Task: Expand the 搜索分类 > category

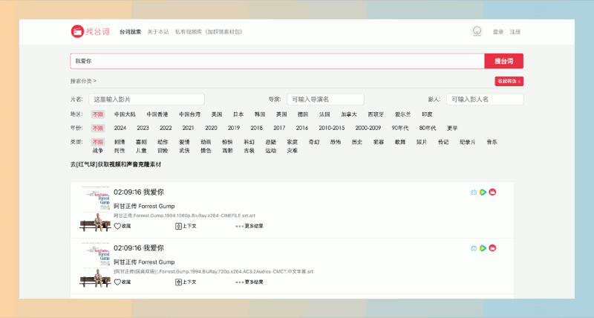Action: [83, 81]
